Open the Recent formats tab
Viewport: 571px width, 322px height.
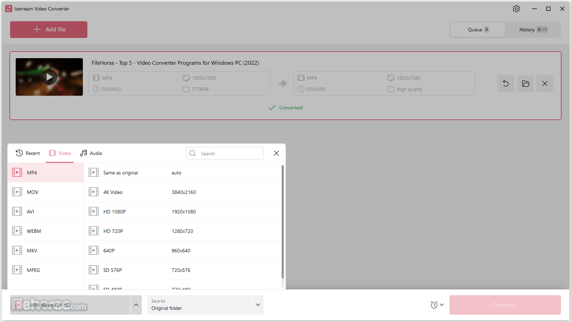click(28, 153)
